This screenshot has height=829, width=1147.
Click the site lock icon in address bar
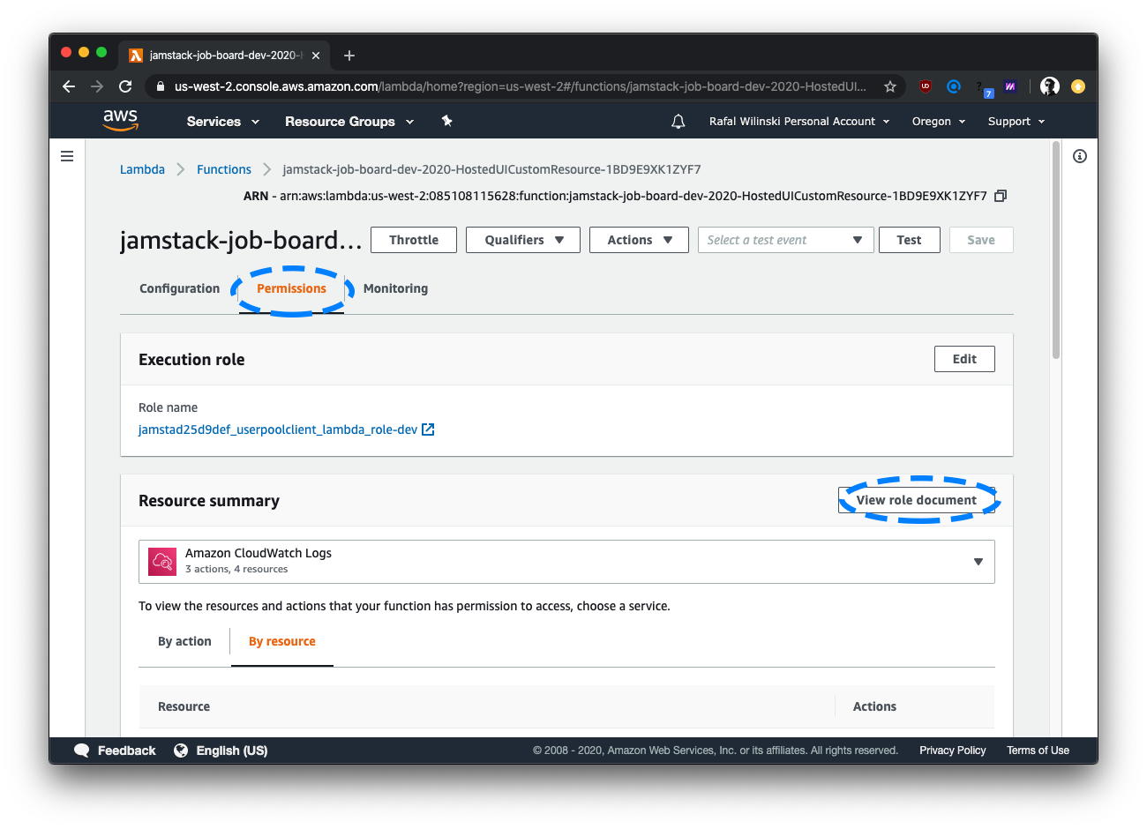click(160, 86)
